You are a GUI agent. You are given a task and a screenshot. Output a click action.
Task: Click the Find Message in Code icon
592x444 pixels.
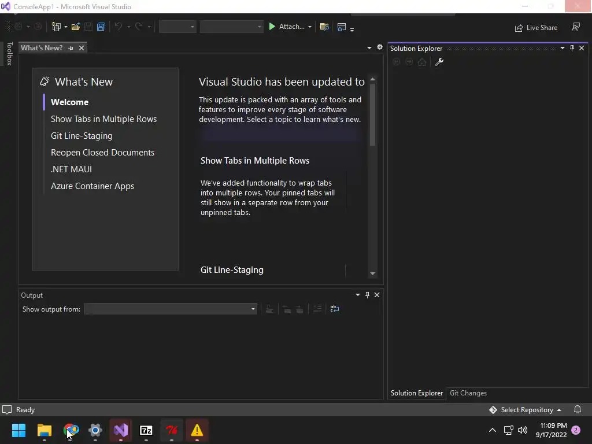coord(269,309)
